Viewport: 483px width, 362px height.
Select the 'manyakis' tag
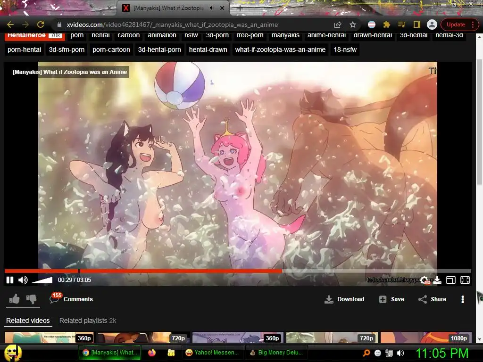tap(285, 35)
